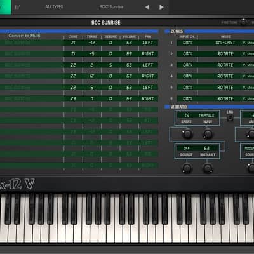Click LEFT pan in first voice row
Image resolution: width=254 pixels, height=254 pixels.
point(148,43)
